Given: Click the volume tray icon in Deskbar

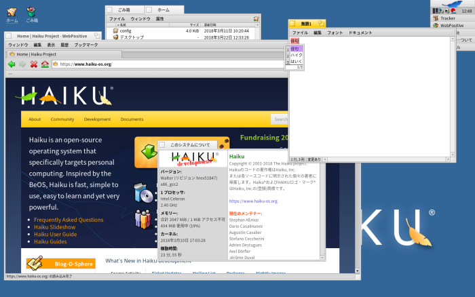Looking at the screenshot, I should click(447, 11).
